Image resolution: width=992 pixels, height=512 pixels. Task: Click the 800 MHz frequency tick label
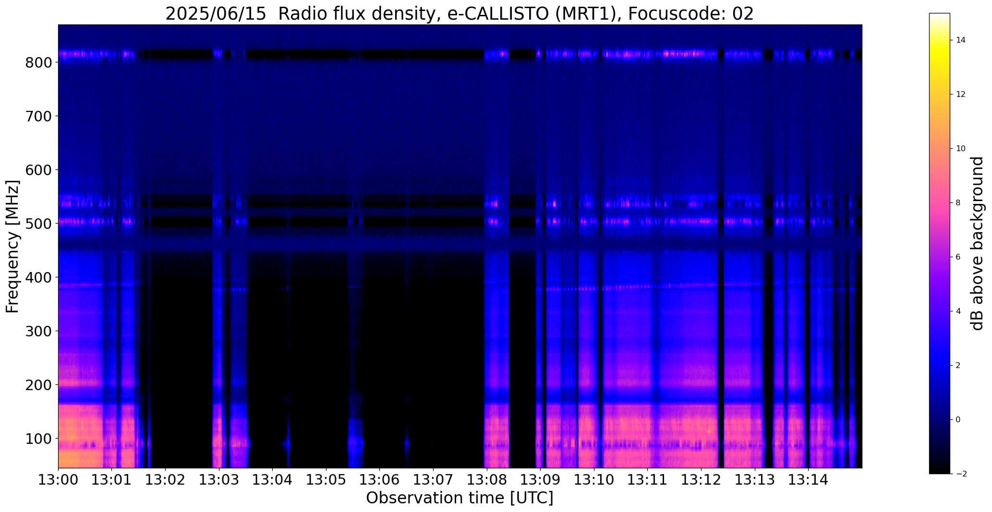(38, 62)
